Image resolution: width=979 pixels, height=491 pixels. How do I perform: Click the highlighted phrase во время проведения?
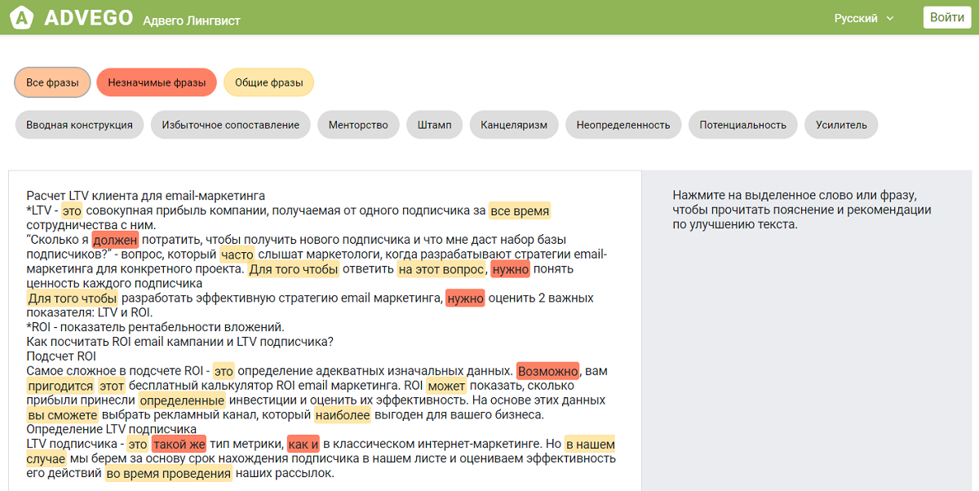[169, 474]
